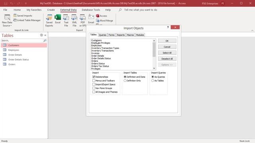Open Saved Exports
The height and width of the screenshot is (143, 255).
49,20
